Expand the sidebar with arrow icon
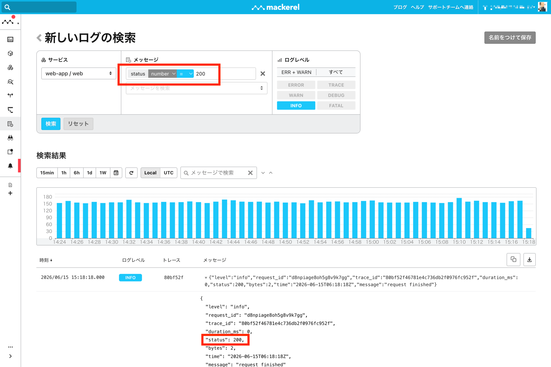551x367 pixels. pyautogui.click(x=10, y=356)
